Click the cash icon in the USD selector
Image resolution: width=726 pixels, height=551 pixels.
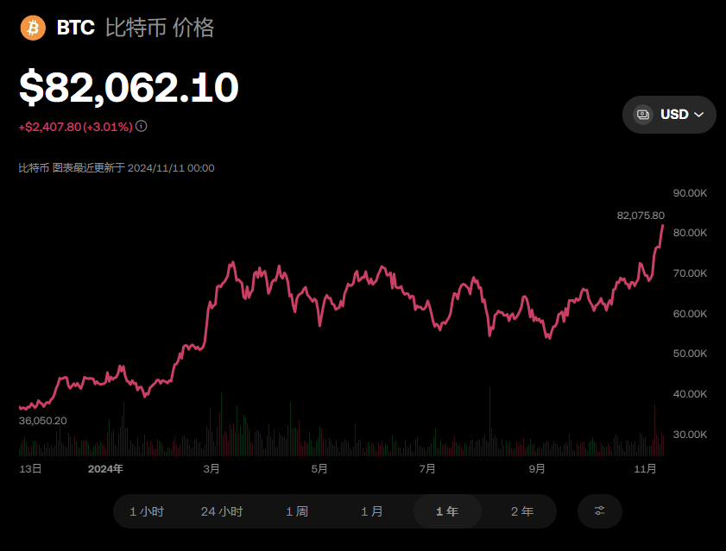point(643,115)
